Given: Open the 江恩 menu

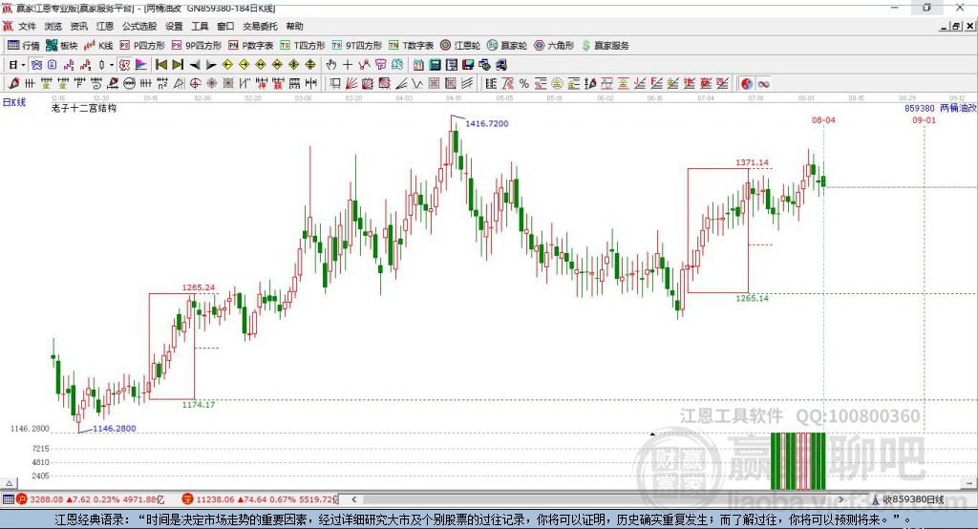Looking at the screenshot, I should coord(105,26).
